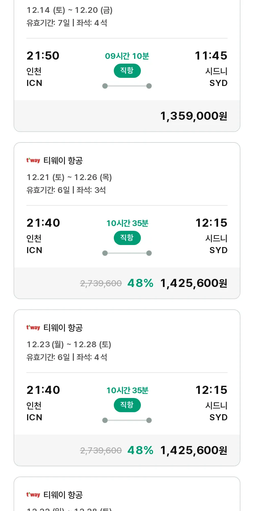Tap the 직항 badge on the 12.21 flight

click(127, 238)
